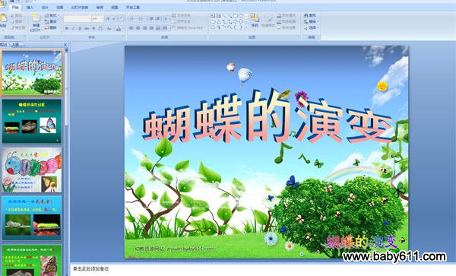This screenshot has height=276, width=456.
Task: Toggle Bold formatting in Font group
Action: click(67, 28)
